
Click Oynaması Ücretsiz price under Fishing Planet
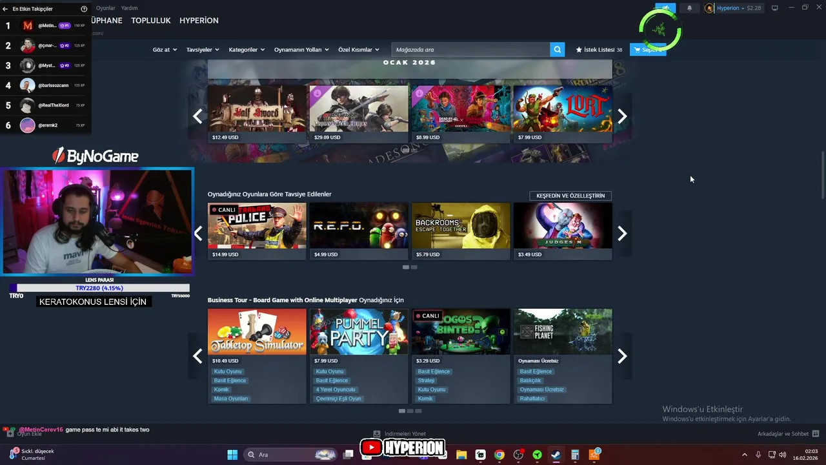pos(538,361)
